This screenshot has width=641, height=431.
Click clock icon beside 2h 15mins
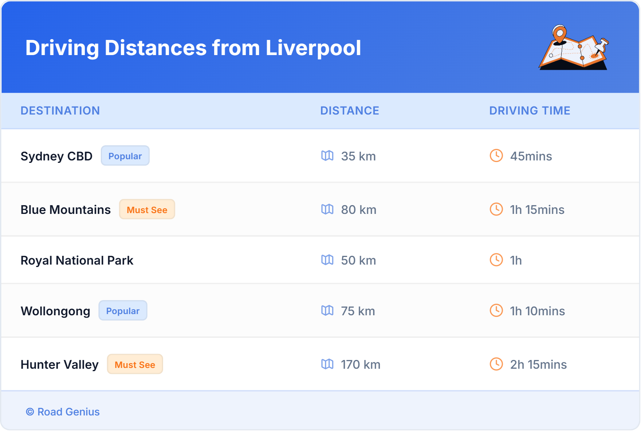click(496, 364)
